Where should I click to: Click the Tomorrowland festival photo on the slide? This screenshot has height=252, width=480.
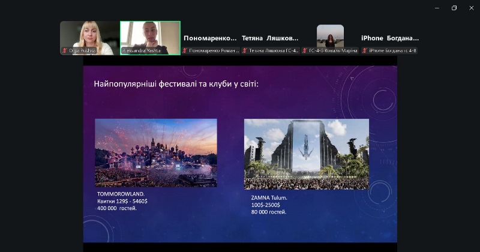point(156,153)
